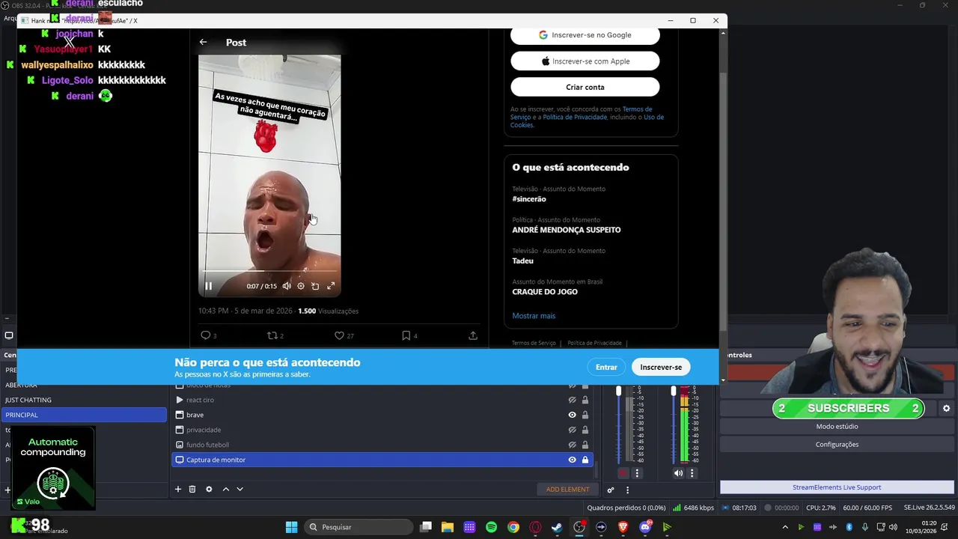Image resolution: width=958 pixels, height=539 pixels.
Task: Toggle visibility of react ciro source
Action: 572,400
